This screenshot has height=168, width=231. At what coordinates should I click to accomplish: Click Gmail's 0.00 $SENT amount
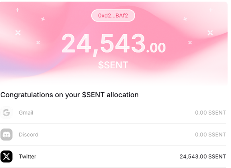click(210, 113)
